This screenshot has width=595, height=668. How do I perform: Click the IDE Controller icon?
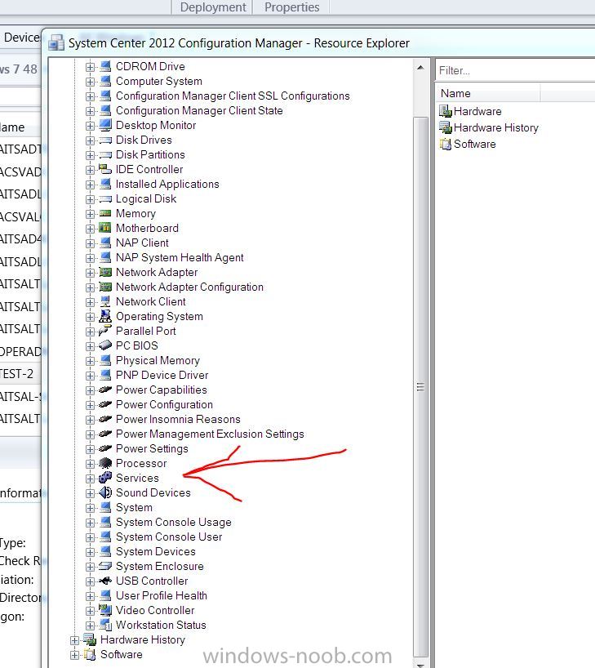tap(105, 169)
